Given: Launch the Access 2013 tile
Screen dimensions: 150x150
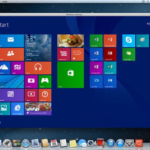Looking at the screenshot, I should [x=110, y=54].
